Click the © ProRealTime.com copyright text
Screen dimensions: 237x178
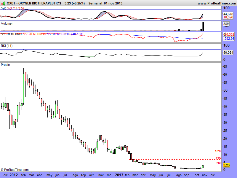[x=15, y=170]
